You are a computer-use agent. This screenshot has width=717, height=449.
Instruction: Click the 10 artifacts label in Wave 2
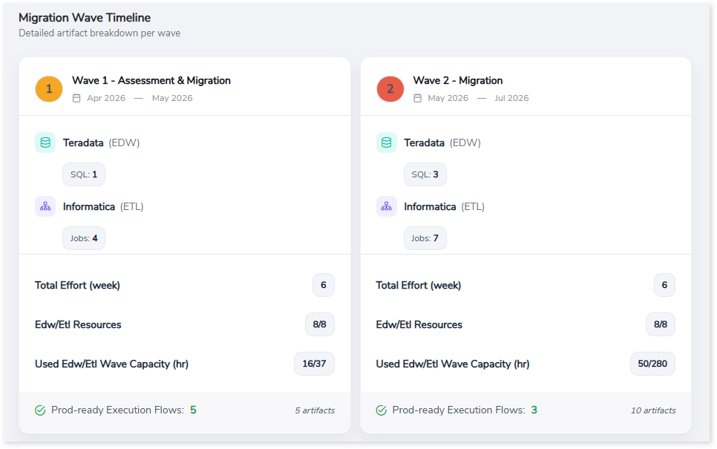pyautogui.click(x=654, y=410)
